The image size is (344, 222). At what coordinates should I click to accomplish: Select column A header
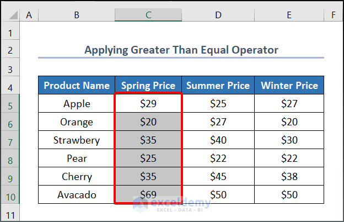(x=29, y=15)
